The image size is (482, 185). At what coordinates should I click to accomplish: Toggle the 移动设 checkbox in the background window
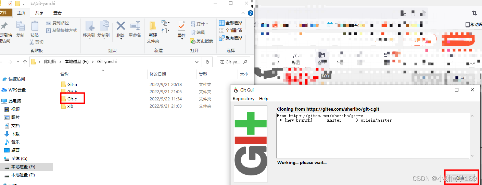click(468, 25)
